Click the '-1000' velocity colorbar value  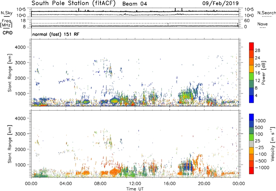click(262, 168)
